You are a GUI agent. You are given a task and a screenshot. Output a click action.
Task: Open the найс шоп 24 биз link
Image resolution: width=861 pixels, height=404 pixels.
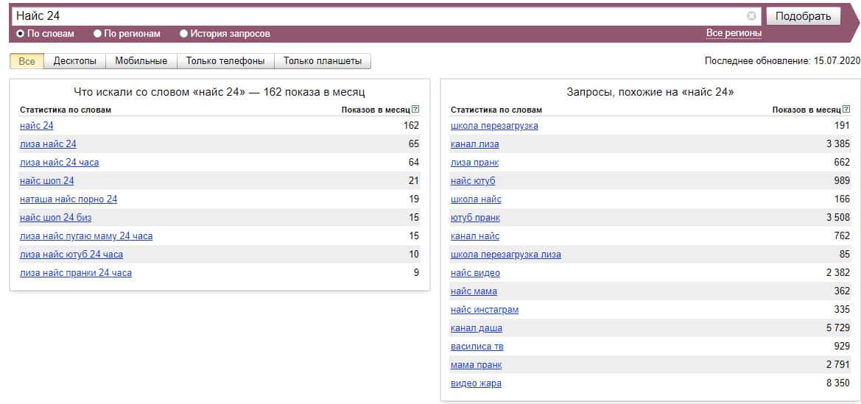click(x=55, y=218)
